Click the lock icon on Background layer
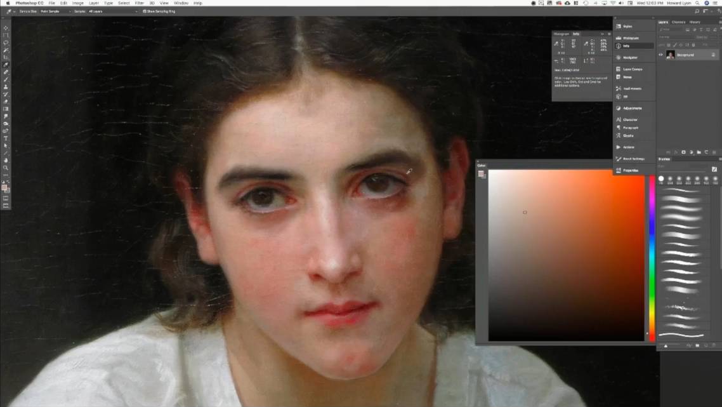Image resolution: width=722 pixels, height=407 pixels. coord(713,55)
